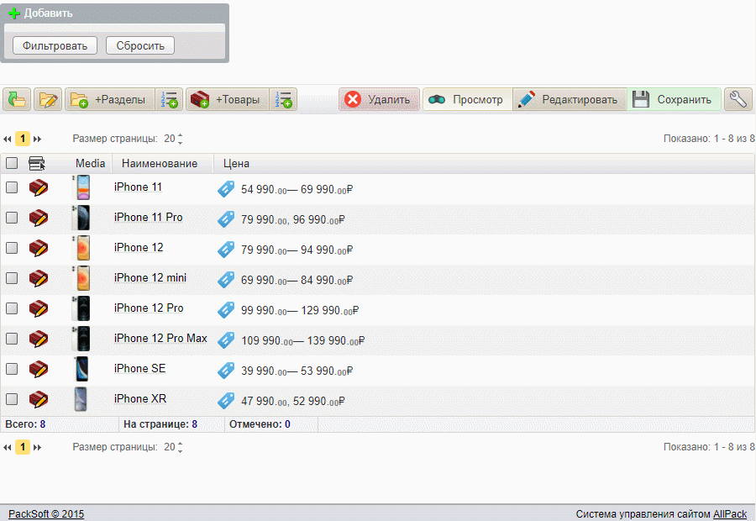
Task: Click the Сохранить save button
Action: point(674,99)
